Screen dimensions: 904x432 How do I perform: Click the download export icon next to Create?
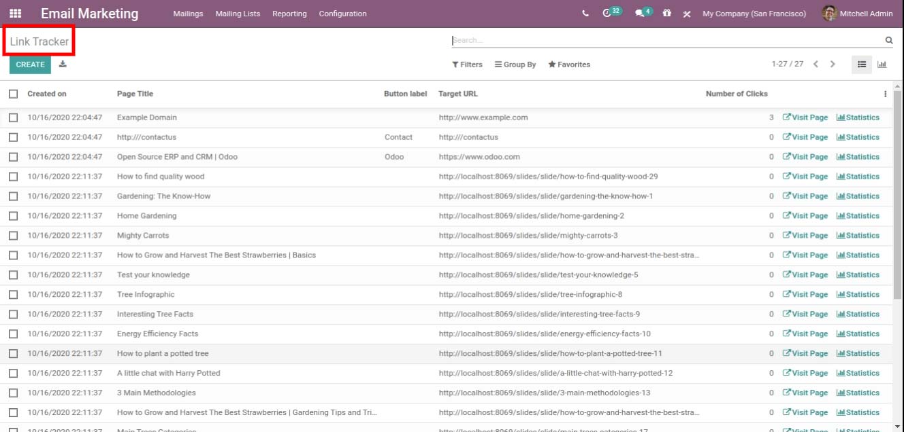click(63, 65)
